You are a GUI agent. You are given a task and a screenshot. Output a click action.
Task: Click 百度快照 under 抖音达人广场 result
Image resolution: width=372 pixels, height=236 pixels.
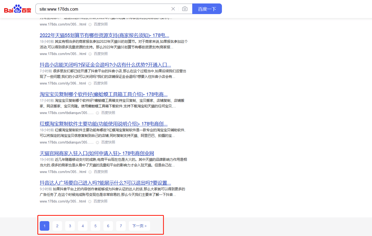pyautogui.click(x=100, y=201)
